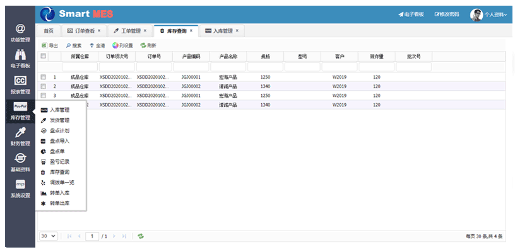Click the 修改密码 link in header
The width and height of the screenshot is (515, 252).
446,14
